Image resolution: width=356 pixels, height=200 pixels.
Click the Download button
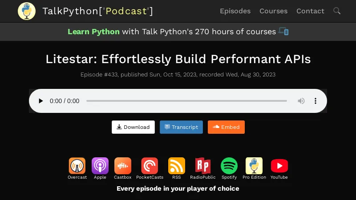[133, 127]
